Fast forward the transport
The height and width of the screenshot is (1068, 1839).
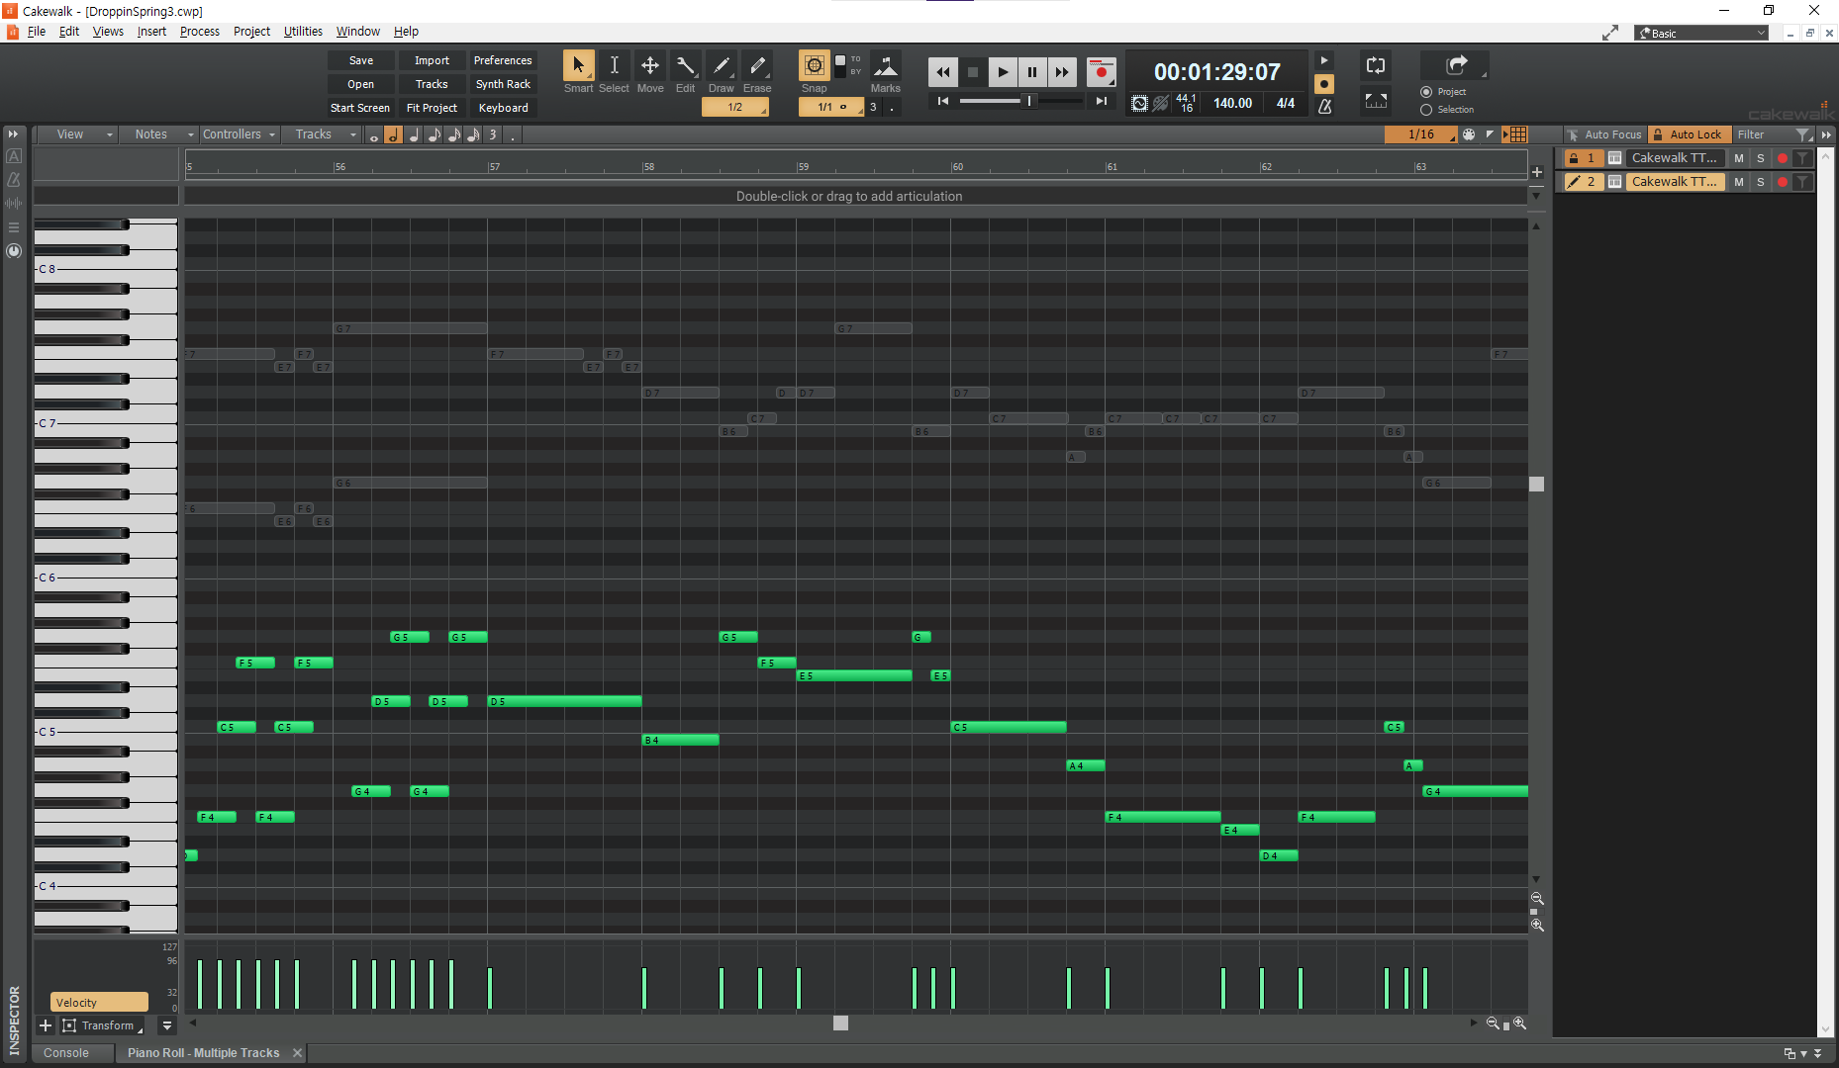point(1061,71)
